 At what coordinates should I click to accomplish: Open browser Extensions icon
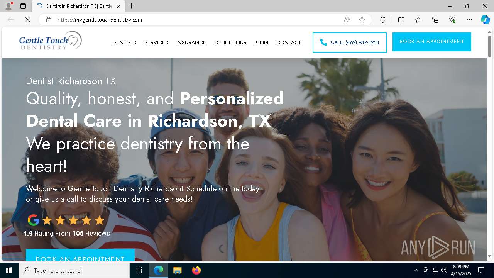[x=382, y=20]
